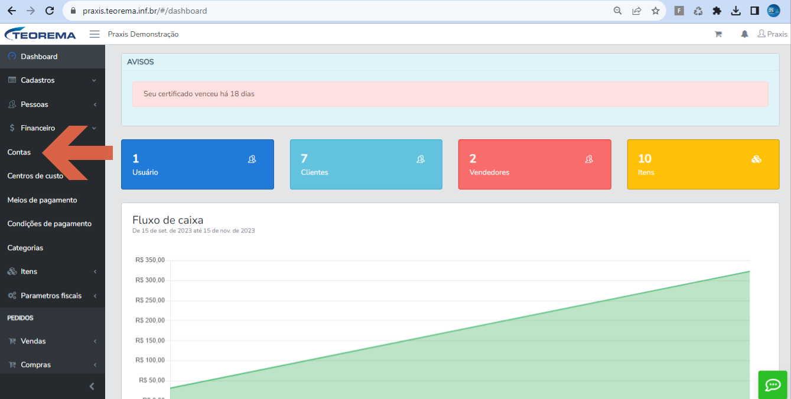The image size is (791, 399).
Task: Click the user icon on Usuário card
Action: [x=252, y=159]
